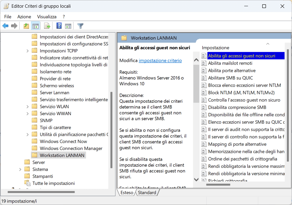The image size is (292, 205).
Task: Select 'Abilita mailslot remoti' setting
Action: (230, 63)
